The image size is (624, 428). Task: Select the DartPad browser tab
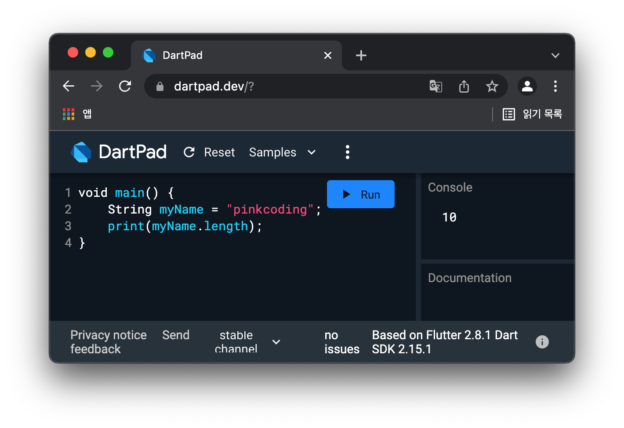point(236,55)
